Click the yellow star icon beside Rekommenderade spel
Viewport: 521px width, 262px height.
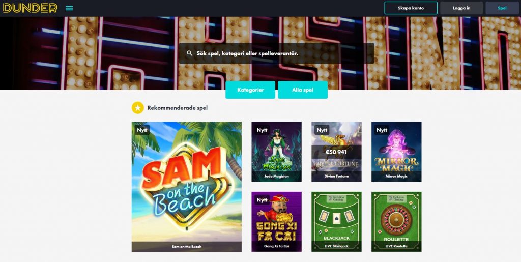coord(137,108)
